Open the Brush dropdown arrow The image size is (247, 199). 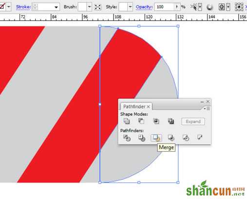tap(90, 7)
